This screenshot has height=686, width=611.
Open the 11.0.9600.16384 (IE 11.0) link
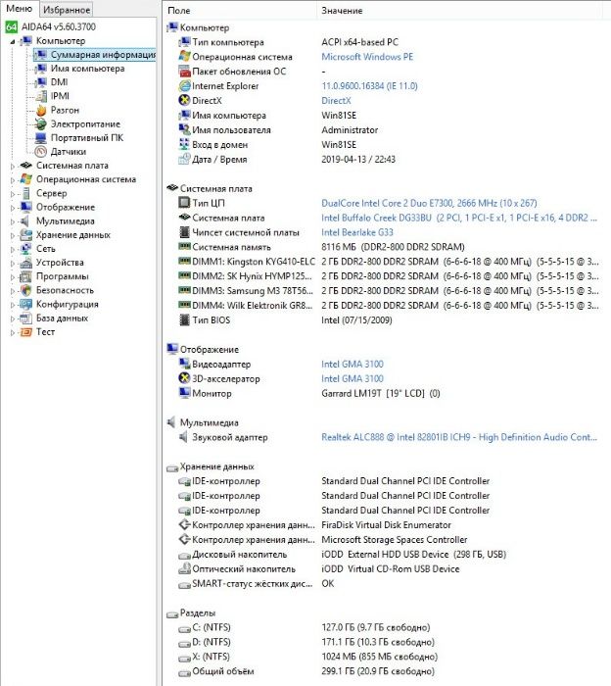369,86
